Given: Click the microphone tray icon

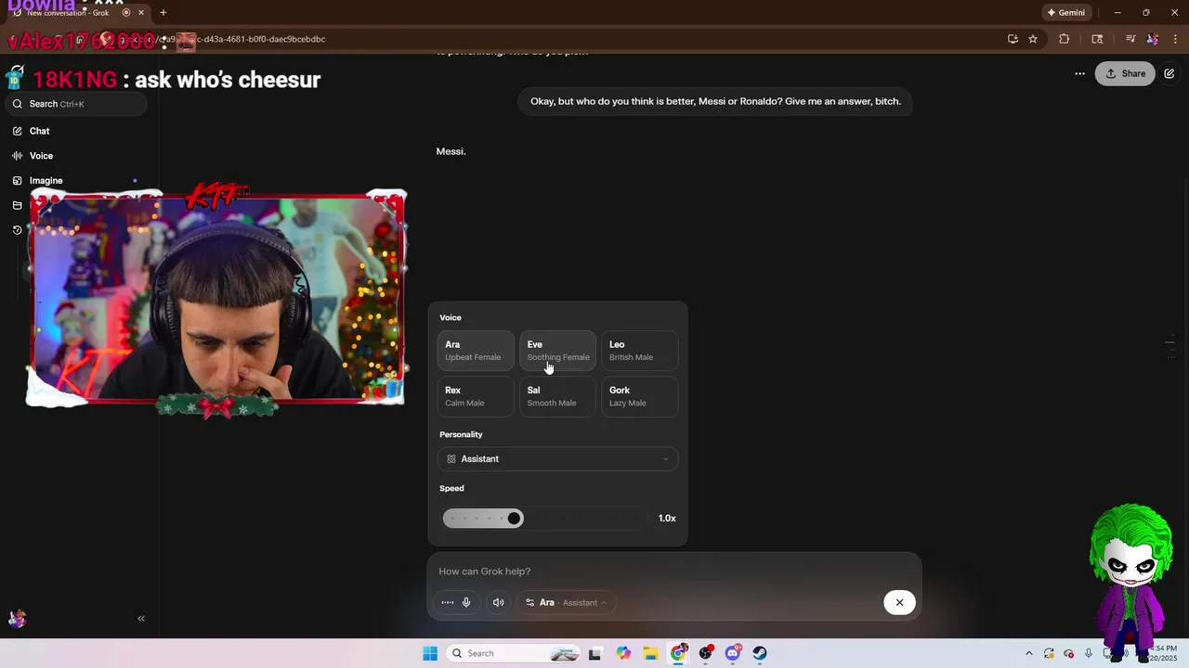Looking at the screenshot, I should point(1089,653).
